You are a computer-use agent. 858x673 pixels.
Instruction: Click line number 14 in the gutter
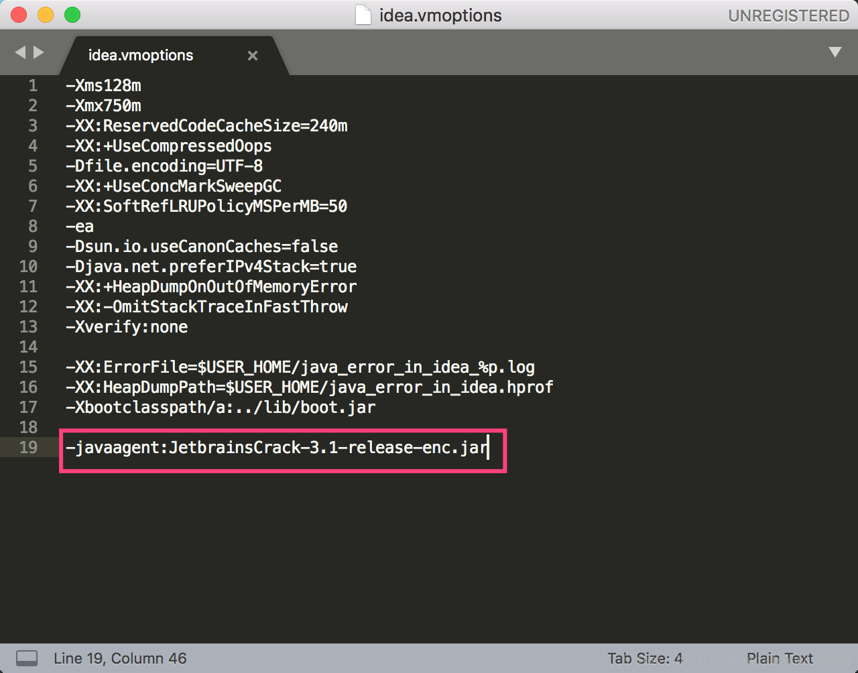[28, 347]
